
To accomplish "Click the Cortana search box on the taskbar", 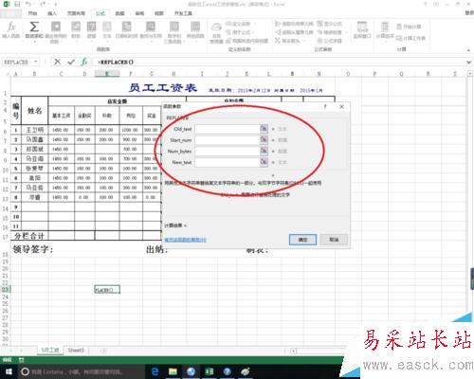I will (81, 371).
